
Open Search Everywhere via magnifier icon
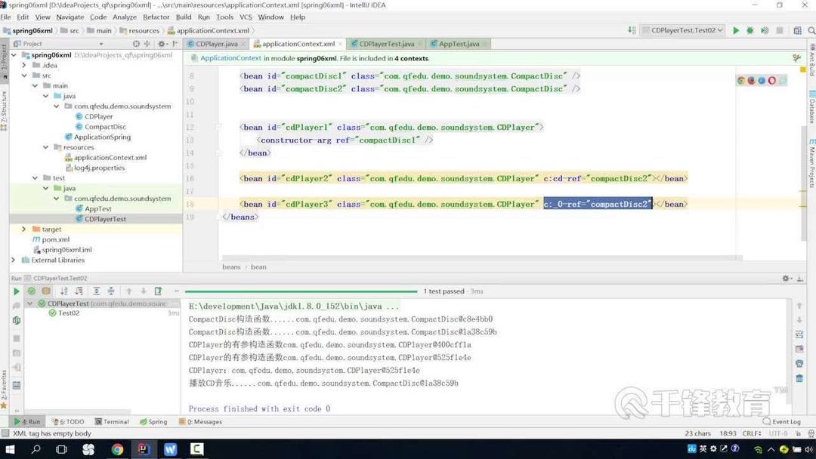click(x=810, y=29)
